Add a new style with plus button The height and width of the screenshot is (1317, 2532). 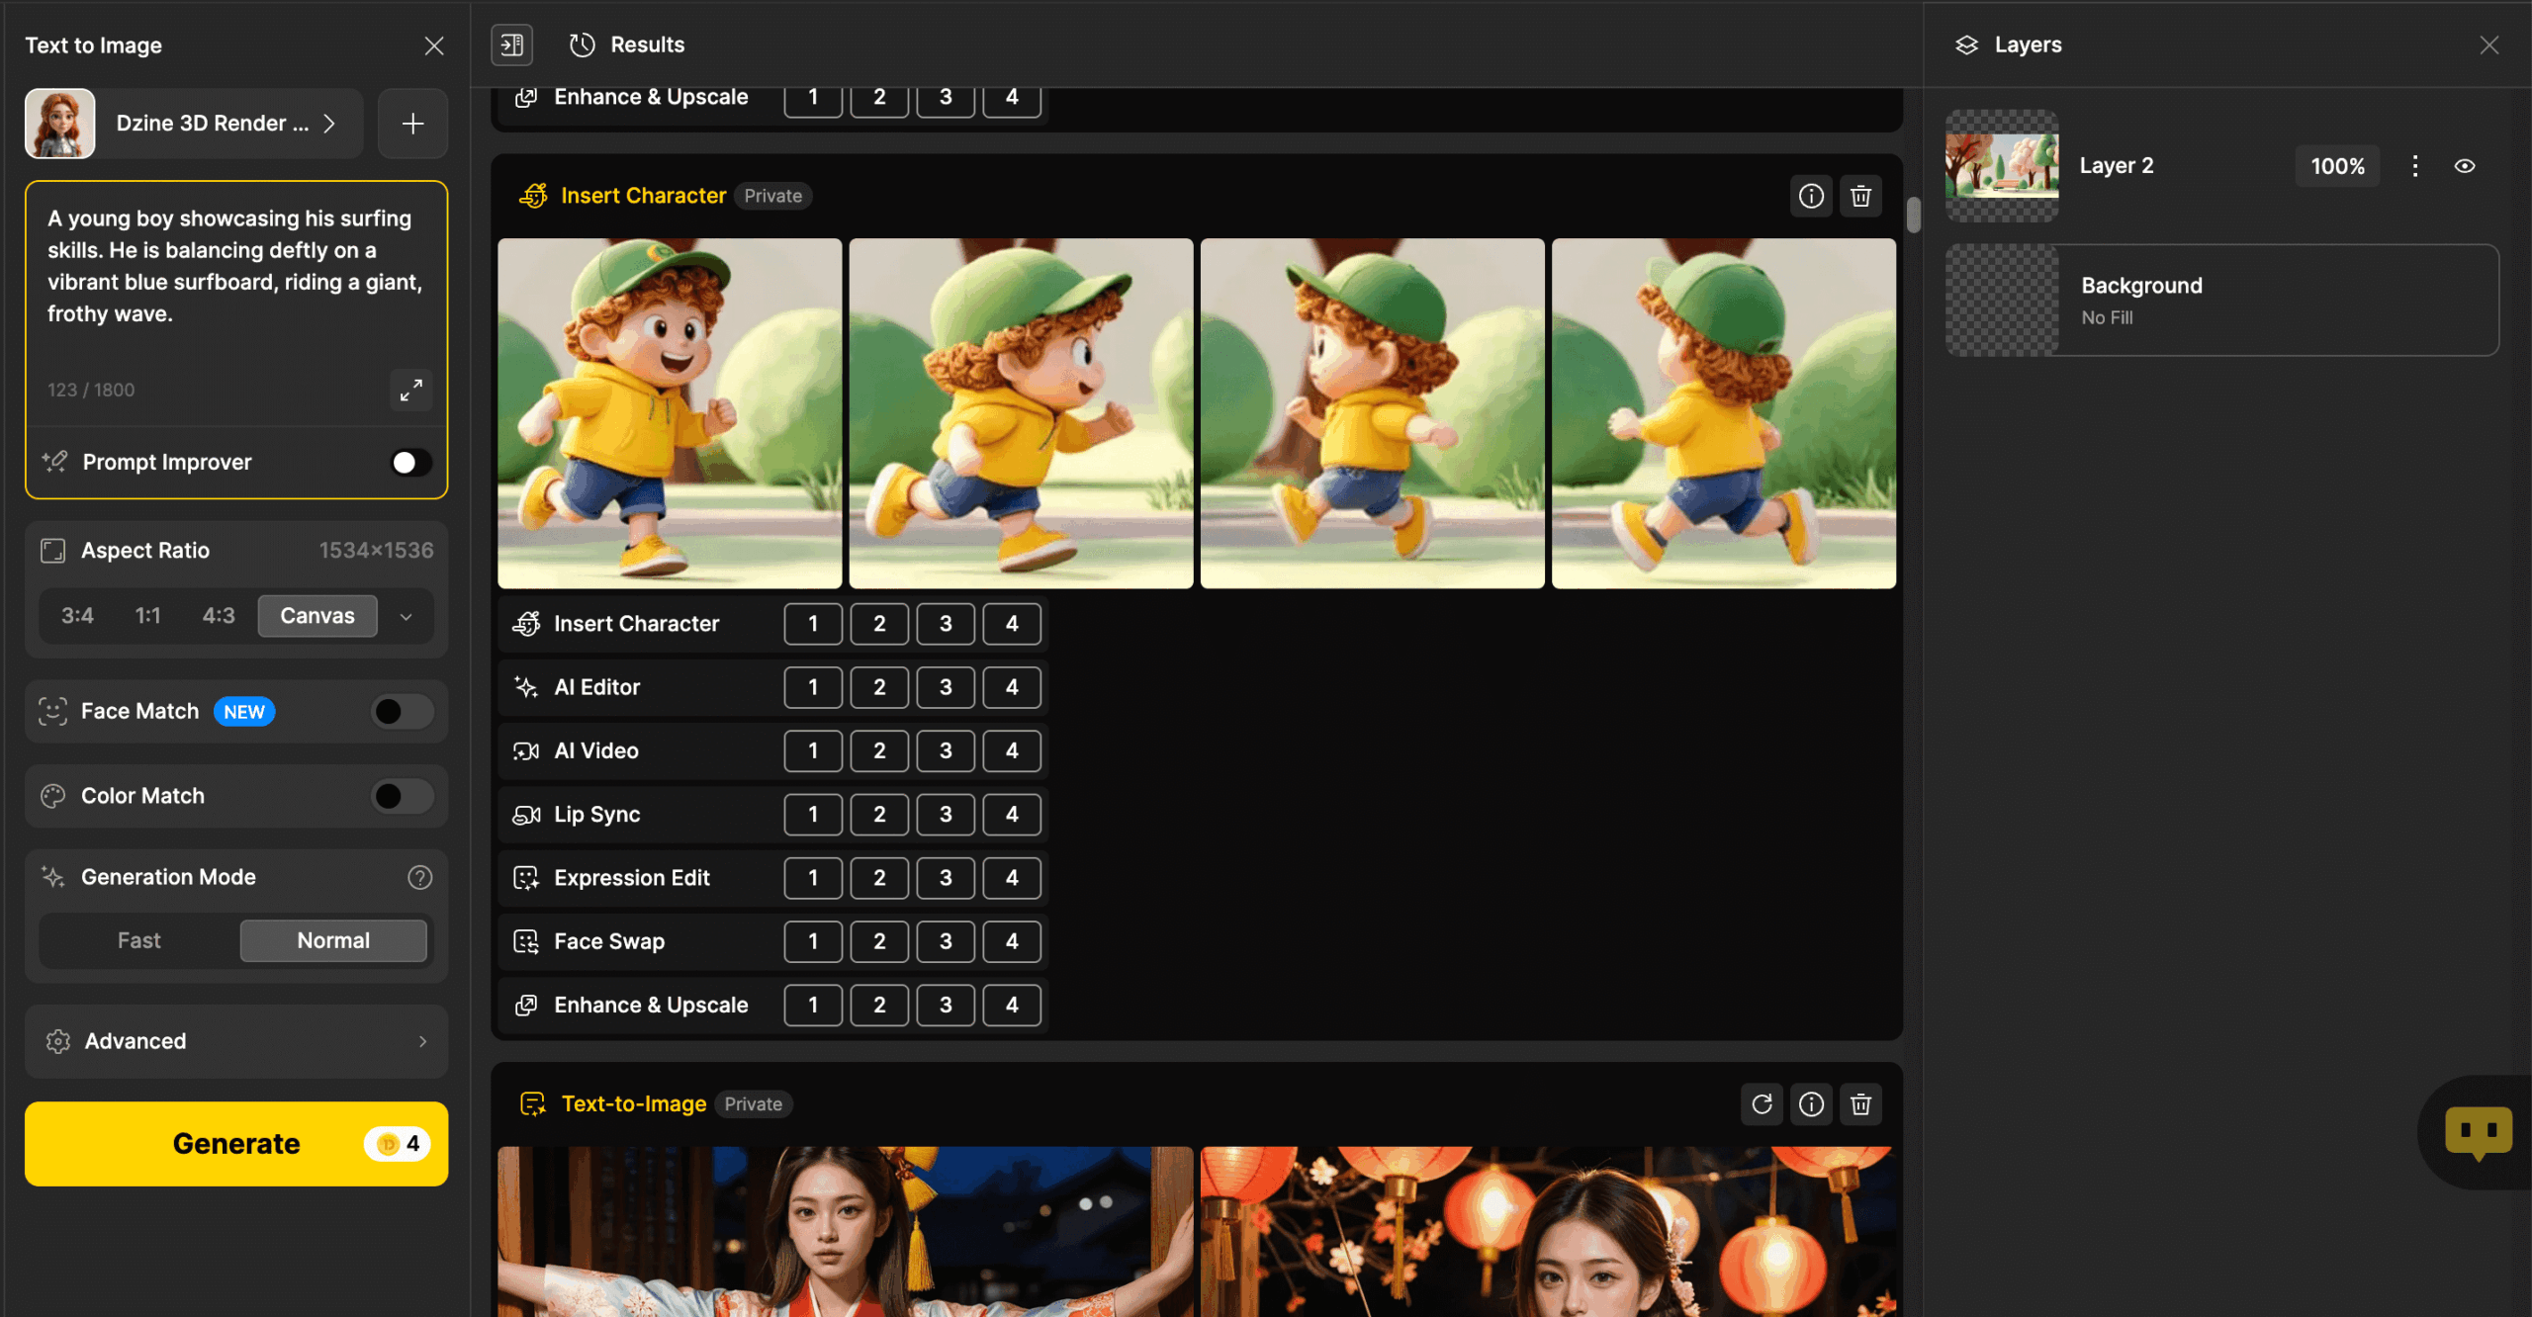coord(412,124)
